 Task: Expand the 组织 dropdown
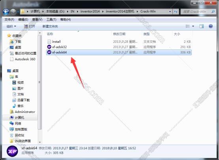(11, 26)
